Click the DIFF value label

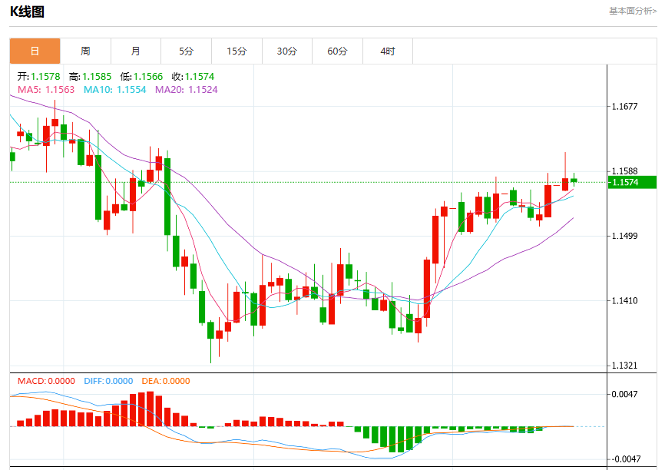point(108,381)
